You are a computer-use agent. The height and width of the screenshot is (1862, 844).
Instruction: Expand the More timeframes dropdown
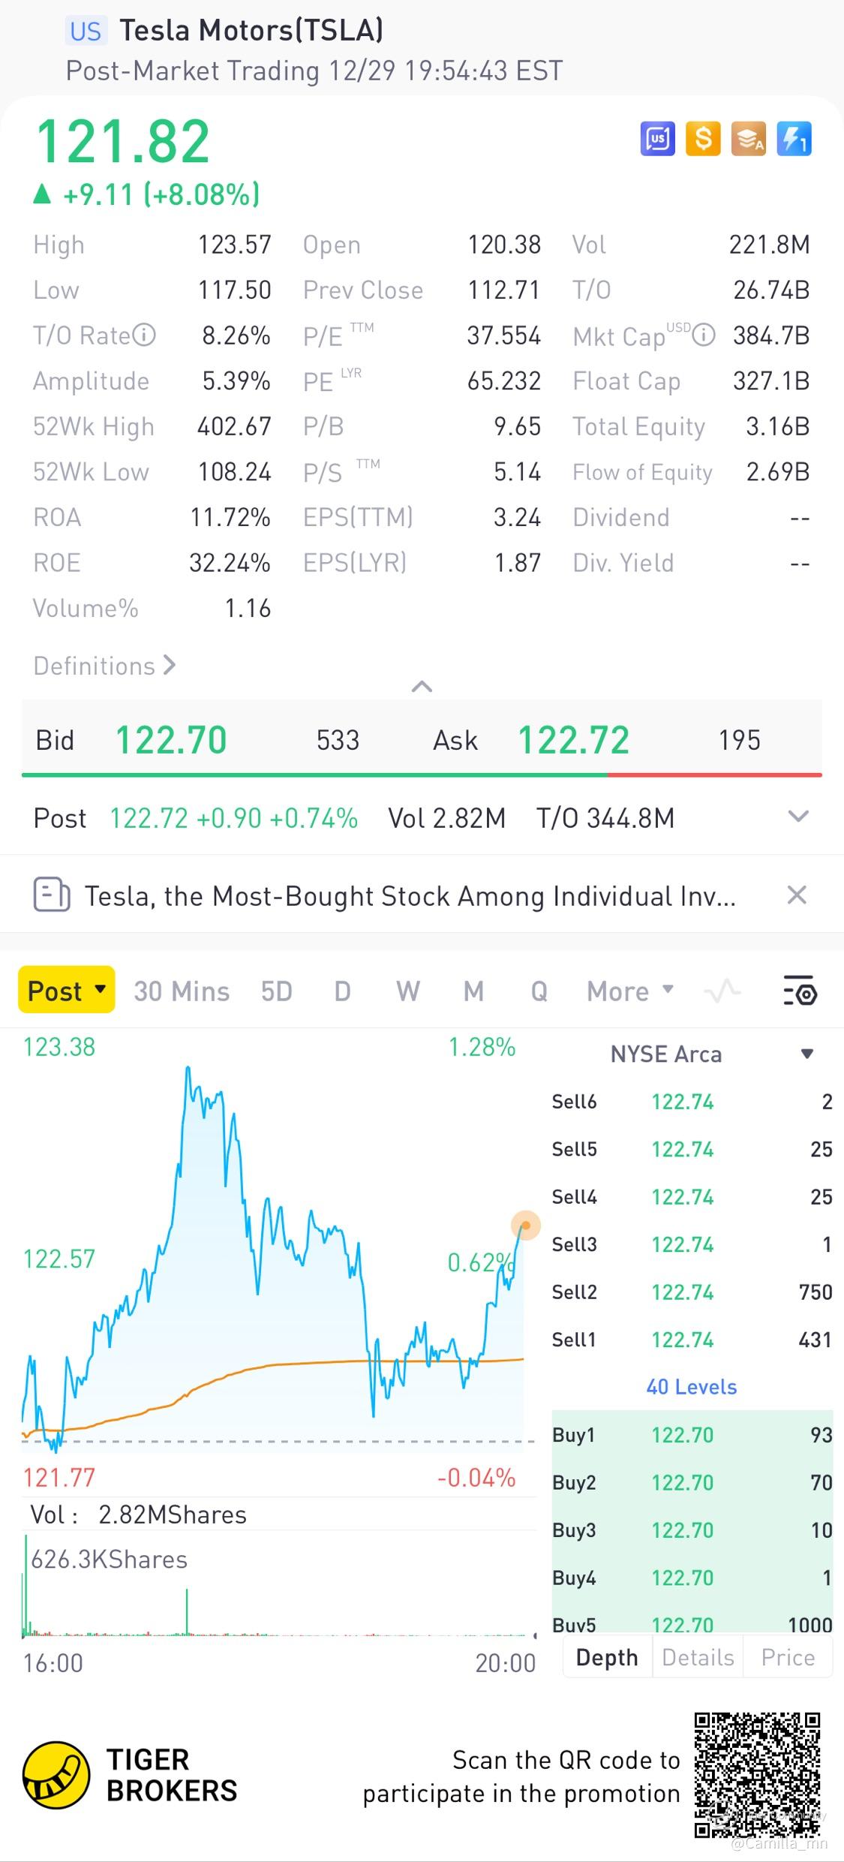tap(630, 991)
